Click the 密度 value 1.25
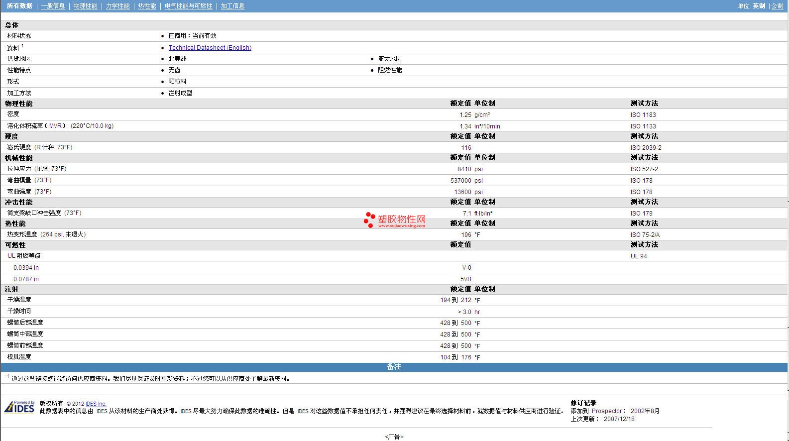This screenshot has height=441, width=789. 465,115
